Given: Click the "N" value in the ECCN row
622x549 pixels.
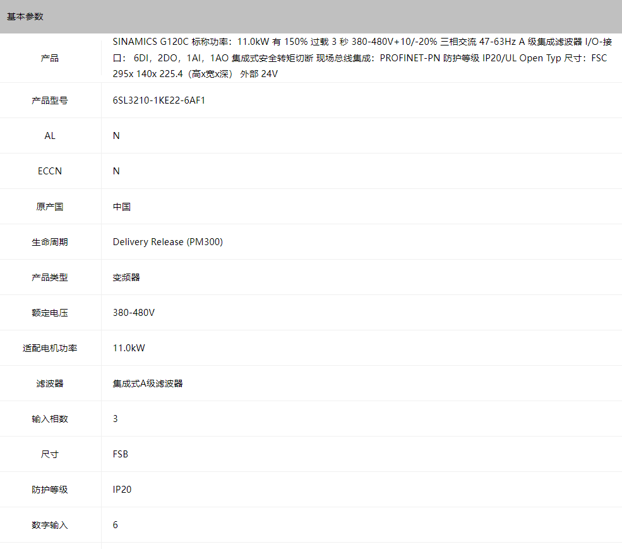Looking at the screenshot, I should coord(116,171).
